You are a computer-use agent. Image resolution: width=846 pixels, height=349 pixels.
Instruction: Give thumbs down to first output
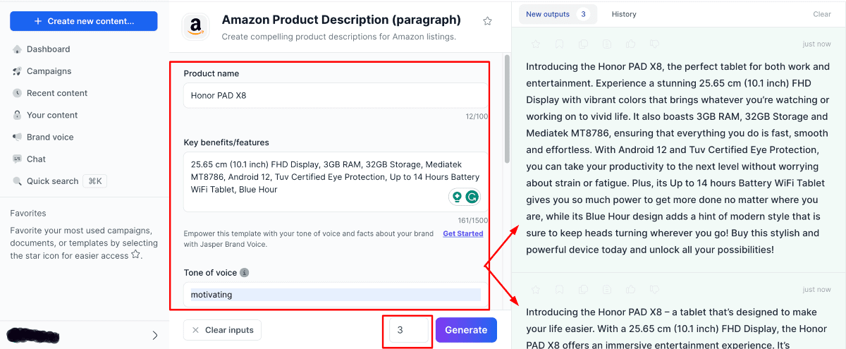pyautogui.click(x=654, y=44)
